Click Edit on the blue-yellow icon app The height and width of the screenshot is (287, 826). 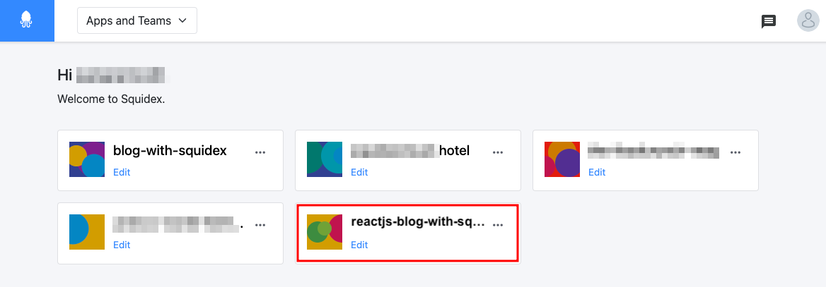[x=122, y=245]
